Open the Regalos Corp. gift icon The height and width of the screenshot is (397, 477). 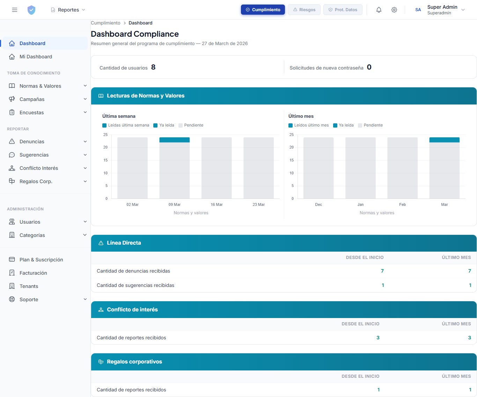pos(12,181)
